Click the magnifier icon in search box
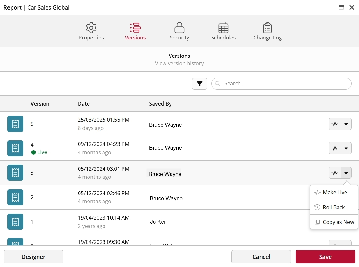 click(x=218, y=83)
